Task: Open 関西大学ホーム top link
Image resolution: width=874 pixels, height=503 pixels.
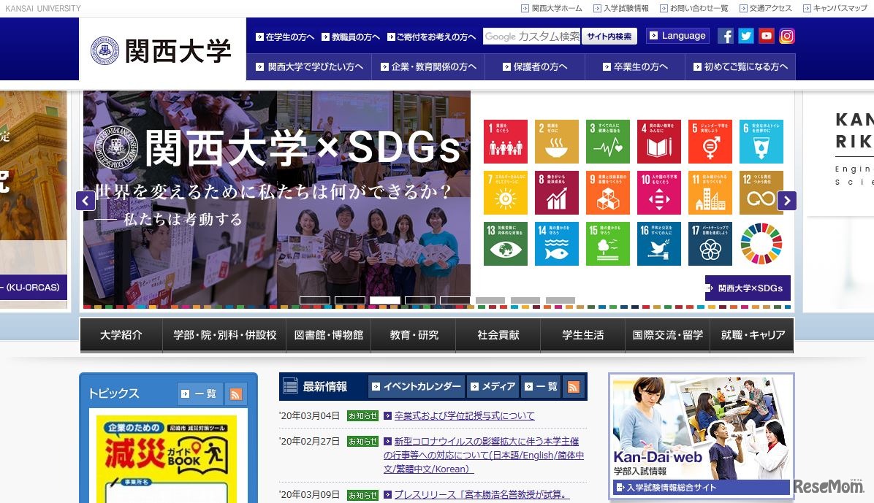Action: click(552, 8)
